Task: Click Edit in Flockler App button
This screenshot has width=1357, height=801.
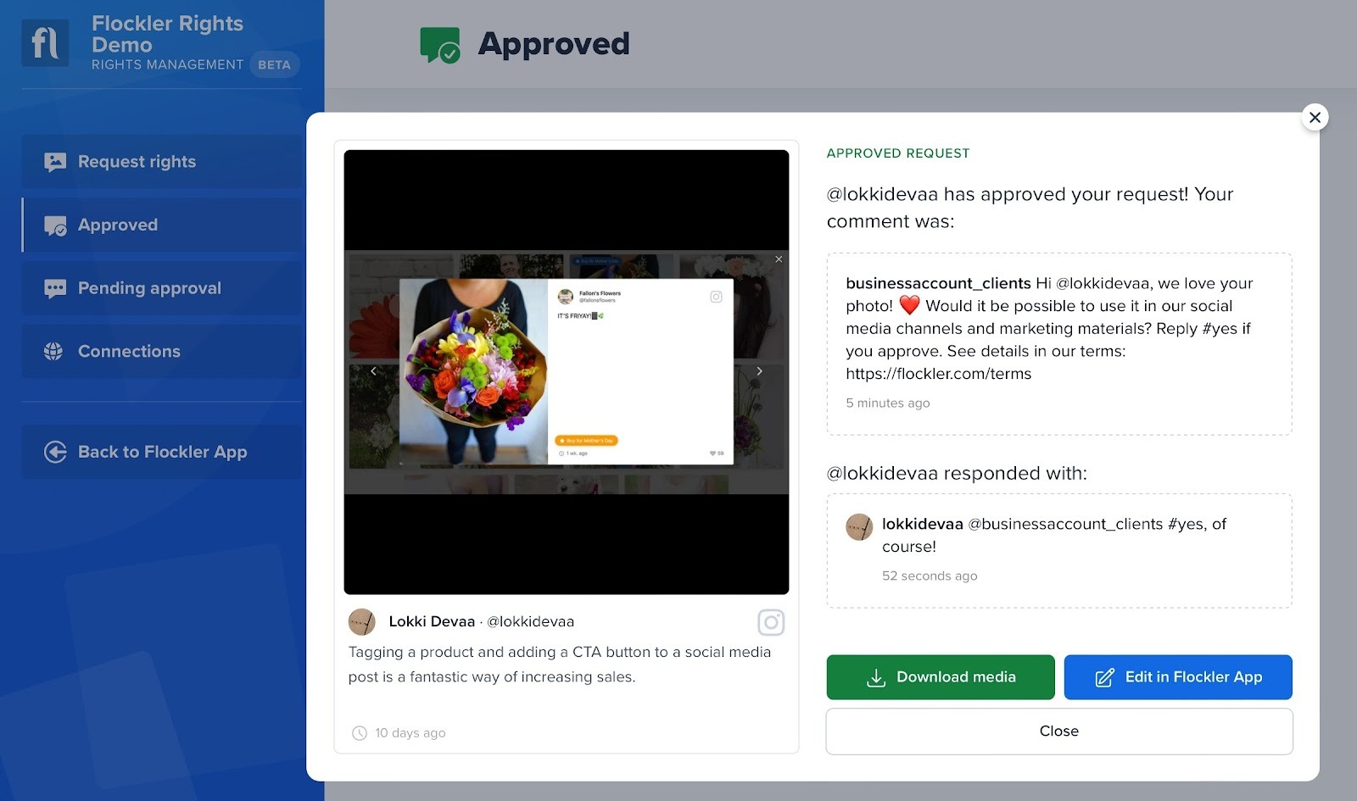Action: 1178,677
